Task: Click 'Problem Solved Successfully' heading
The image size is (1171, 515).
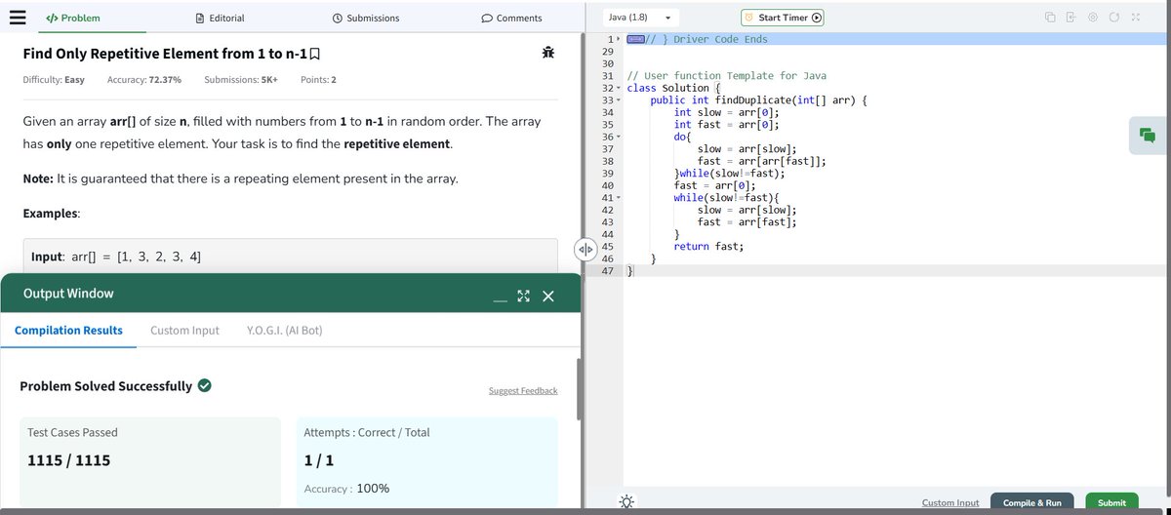Action: (106, 386)
